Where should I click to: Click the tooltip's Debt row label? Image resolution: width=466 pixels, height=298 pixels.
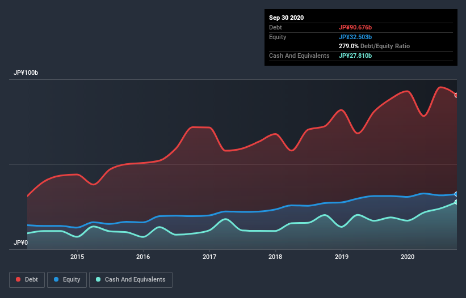[x=275, y=27]
